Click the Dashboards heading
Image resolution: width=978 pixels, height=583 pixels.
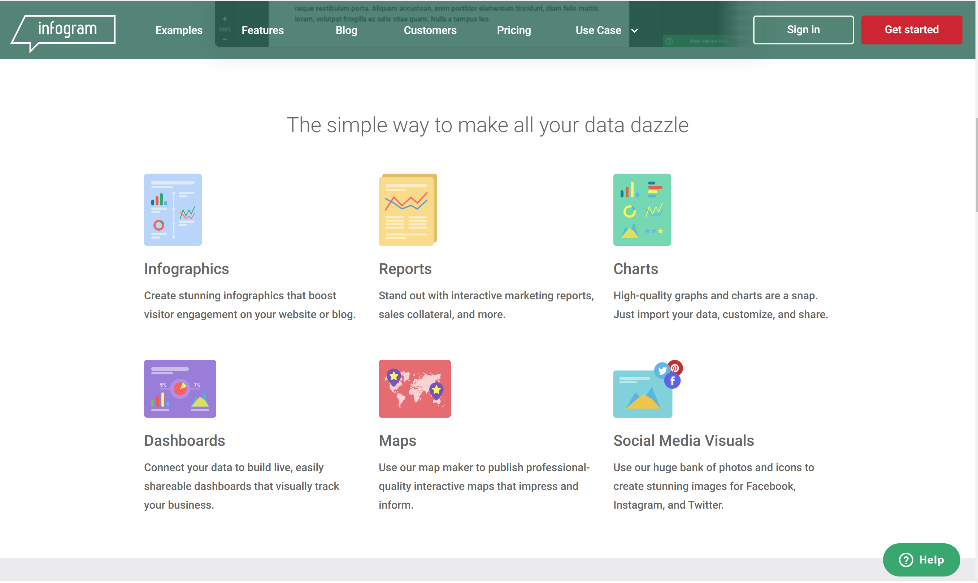pos(184,440)
